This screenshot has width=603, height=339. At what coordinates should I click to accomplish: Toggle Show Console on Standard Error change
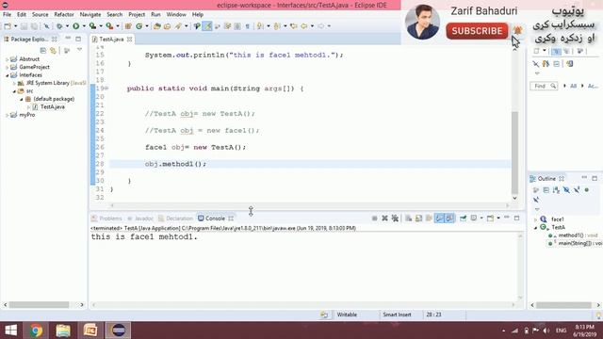click(x=449, y=218)
